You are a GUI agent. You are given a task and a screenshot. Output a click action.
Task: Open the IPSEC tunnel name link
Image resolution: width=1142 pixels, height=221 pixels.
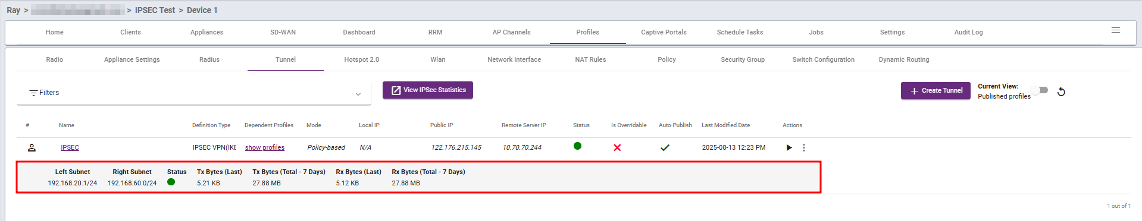point(70,147)
